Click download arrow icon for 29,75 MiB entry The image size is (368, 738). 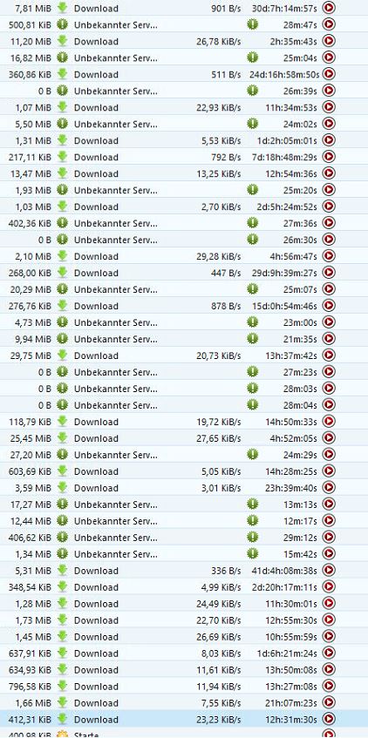point(62,355)
